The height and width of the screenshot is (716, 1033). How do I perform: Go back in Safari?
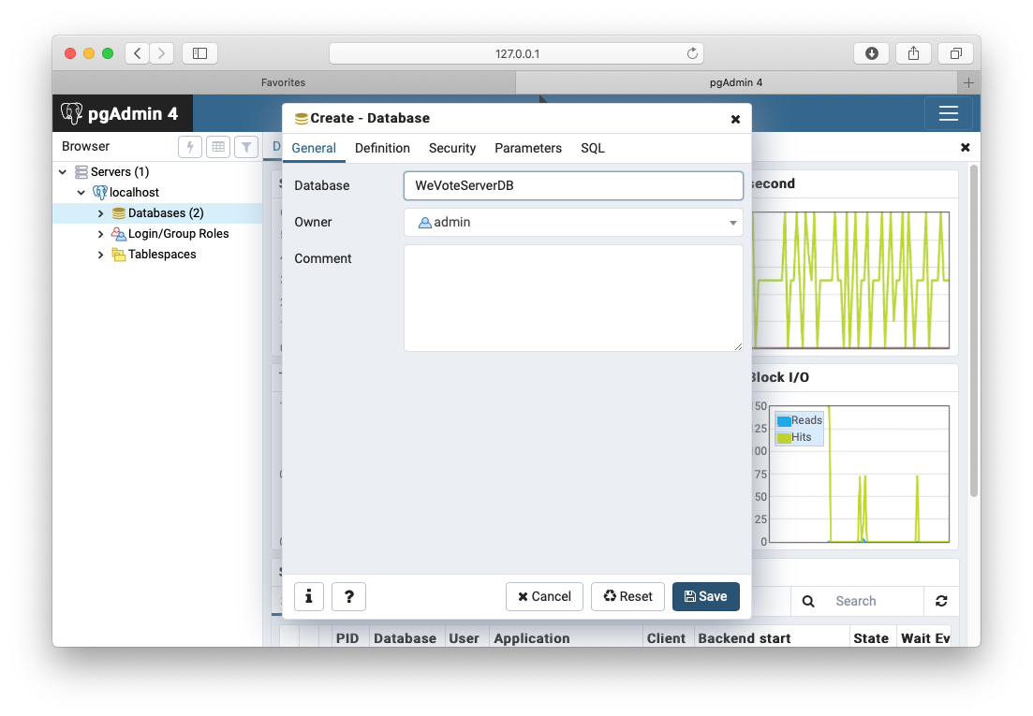pyautogui.click(x=137, y=53)
